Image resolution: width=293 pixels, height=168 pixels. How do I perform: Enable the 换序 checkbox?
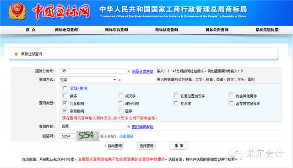click(65, 95)
